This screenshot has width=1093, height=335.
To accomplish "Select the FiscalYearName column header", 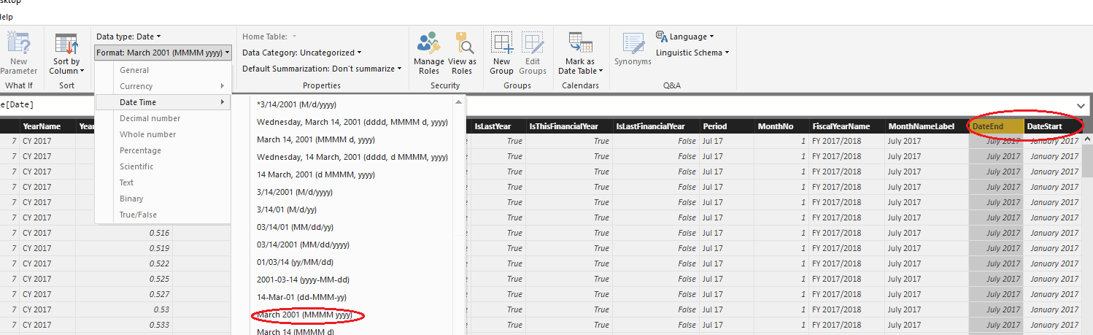I will (846, 126).
